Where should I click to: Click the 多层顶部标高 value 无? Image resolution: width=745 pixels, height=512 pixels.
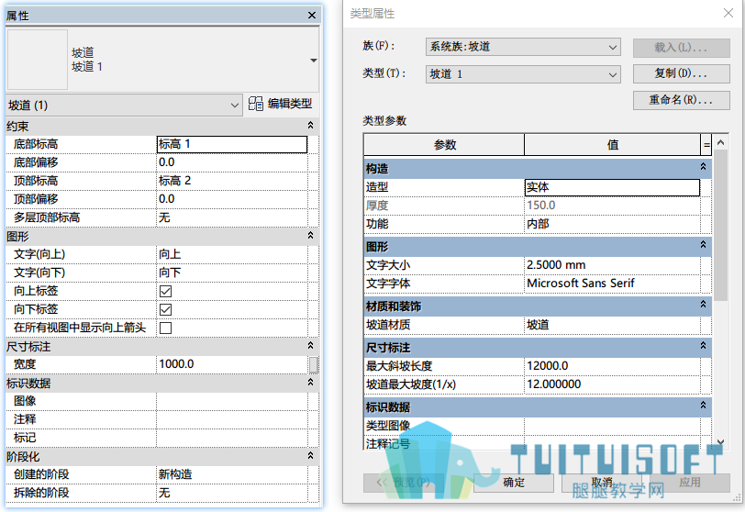click(x=232, y=217)
